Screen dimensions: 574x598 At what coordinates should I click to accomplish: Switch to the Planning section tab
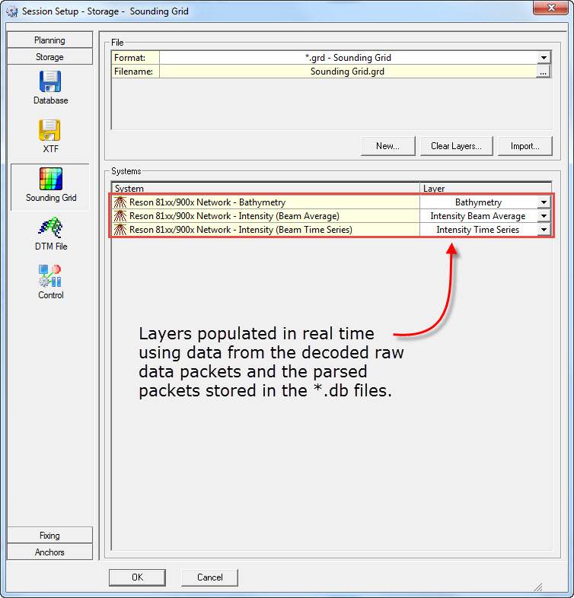click(49, 40)
